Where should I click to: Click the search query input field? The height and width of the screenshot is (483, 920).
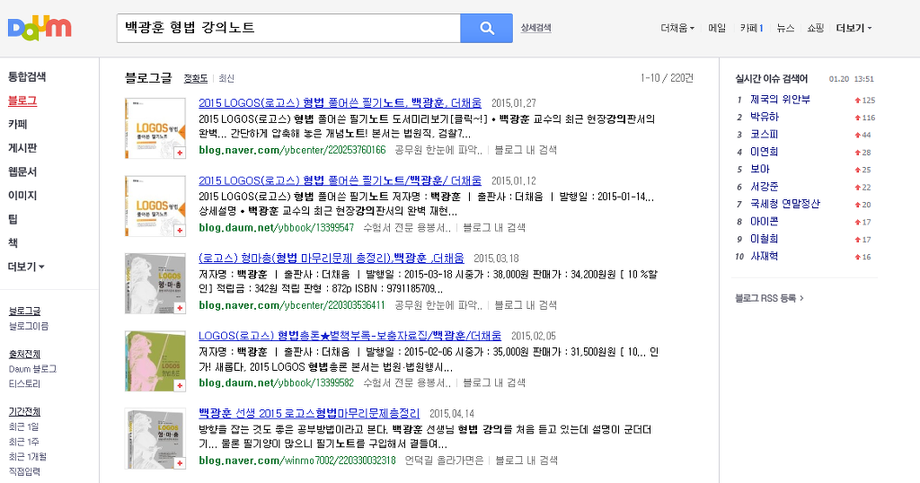(288, 28)
